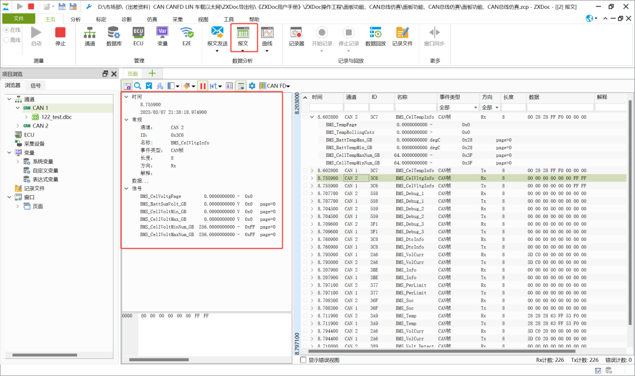Collapse the 变量 tree node
Screen dimensions: 635x376
pyautogui.click(x=9, y=153)
